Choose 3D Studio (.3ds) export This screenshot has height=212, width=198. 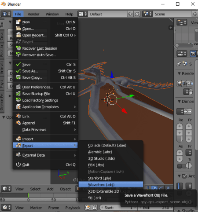click(x=111, y=158)
